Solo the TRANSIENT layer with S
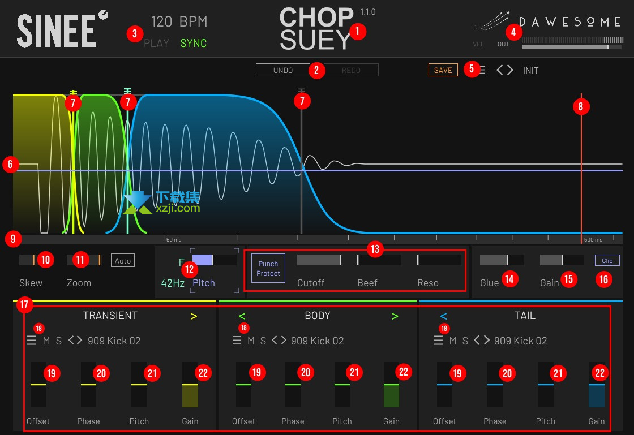Image resolution: width=634 pixels, height=435 pixels. pos(59,341)
